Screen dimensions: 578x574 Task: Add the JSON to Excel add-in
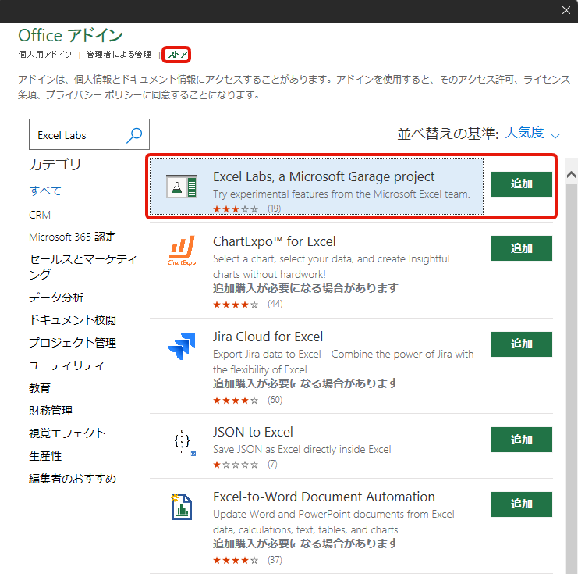(522, 440)
